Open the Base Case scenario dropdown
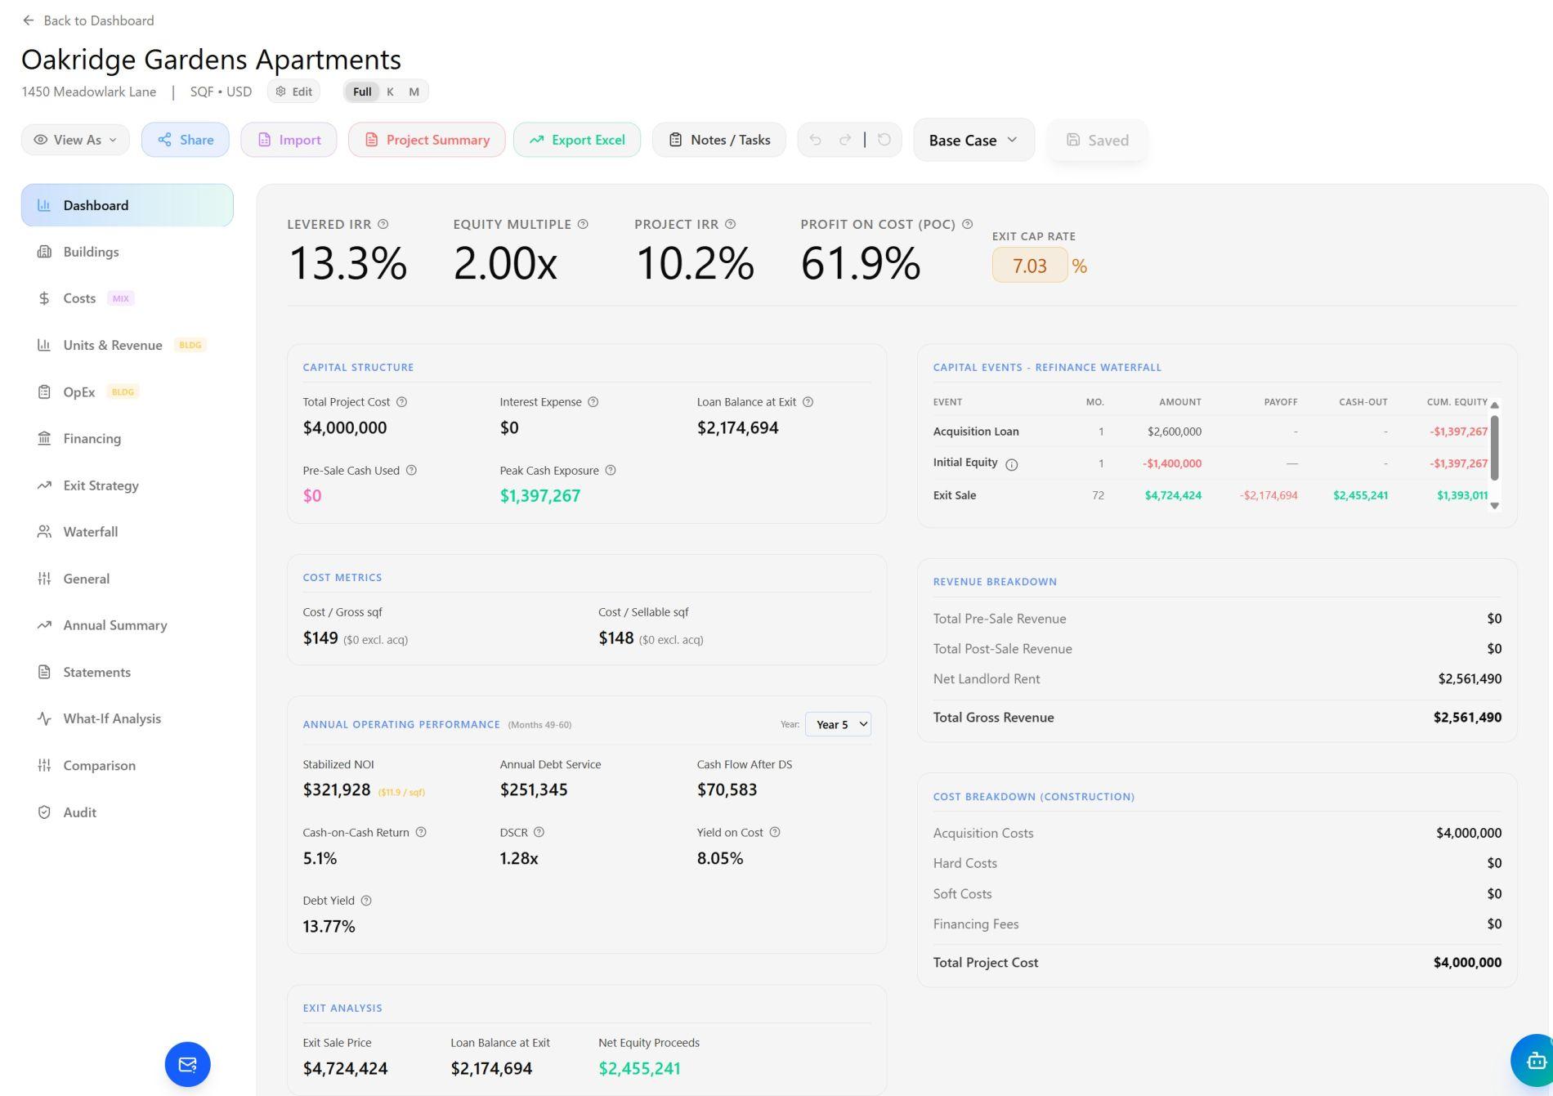 click(973, 140)
